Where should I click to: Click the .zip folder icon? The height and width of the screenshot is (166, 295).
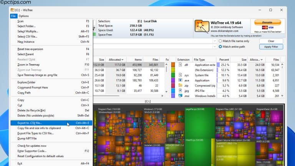tap(180, 85)
